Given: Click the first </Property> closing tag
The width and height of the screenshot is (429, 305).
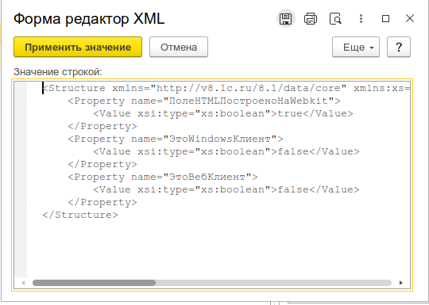Looking at the screenshot, I should pyautogui.click(x=102, y=126).
